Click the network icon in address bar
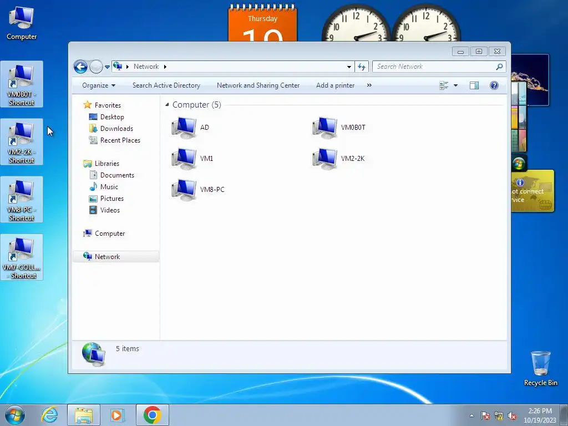Image resolution: width=568 pixels, height=426 pixels. pyautogui.click(x=118, y=67)
